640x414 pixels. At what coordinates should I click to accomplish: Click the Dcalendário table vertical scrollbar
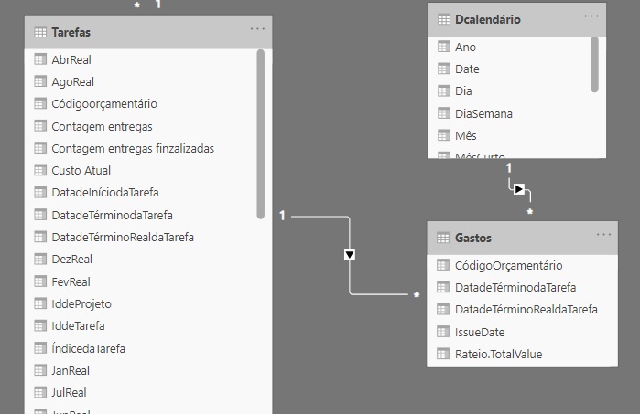[x=595, y=64]
